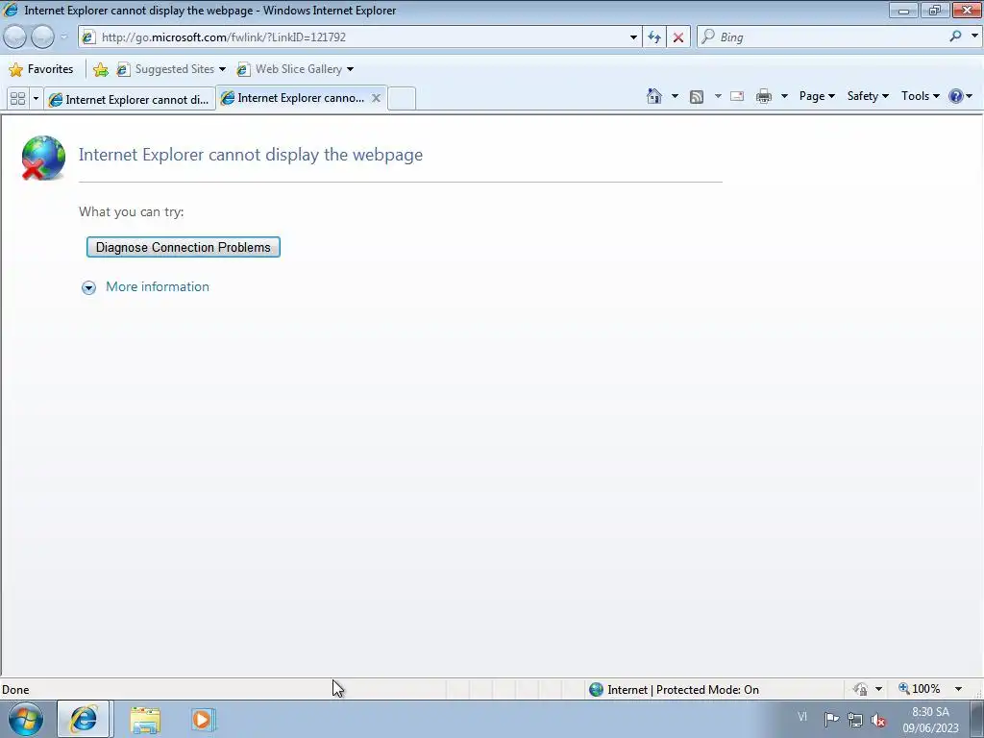
Task: Open Home button dropdown arrow
Action: (675, 96)
